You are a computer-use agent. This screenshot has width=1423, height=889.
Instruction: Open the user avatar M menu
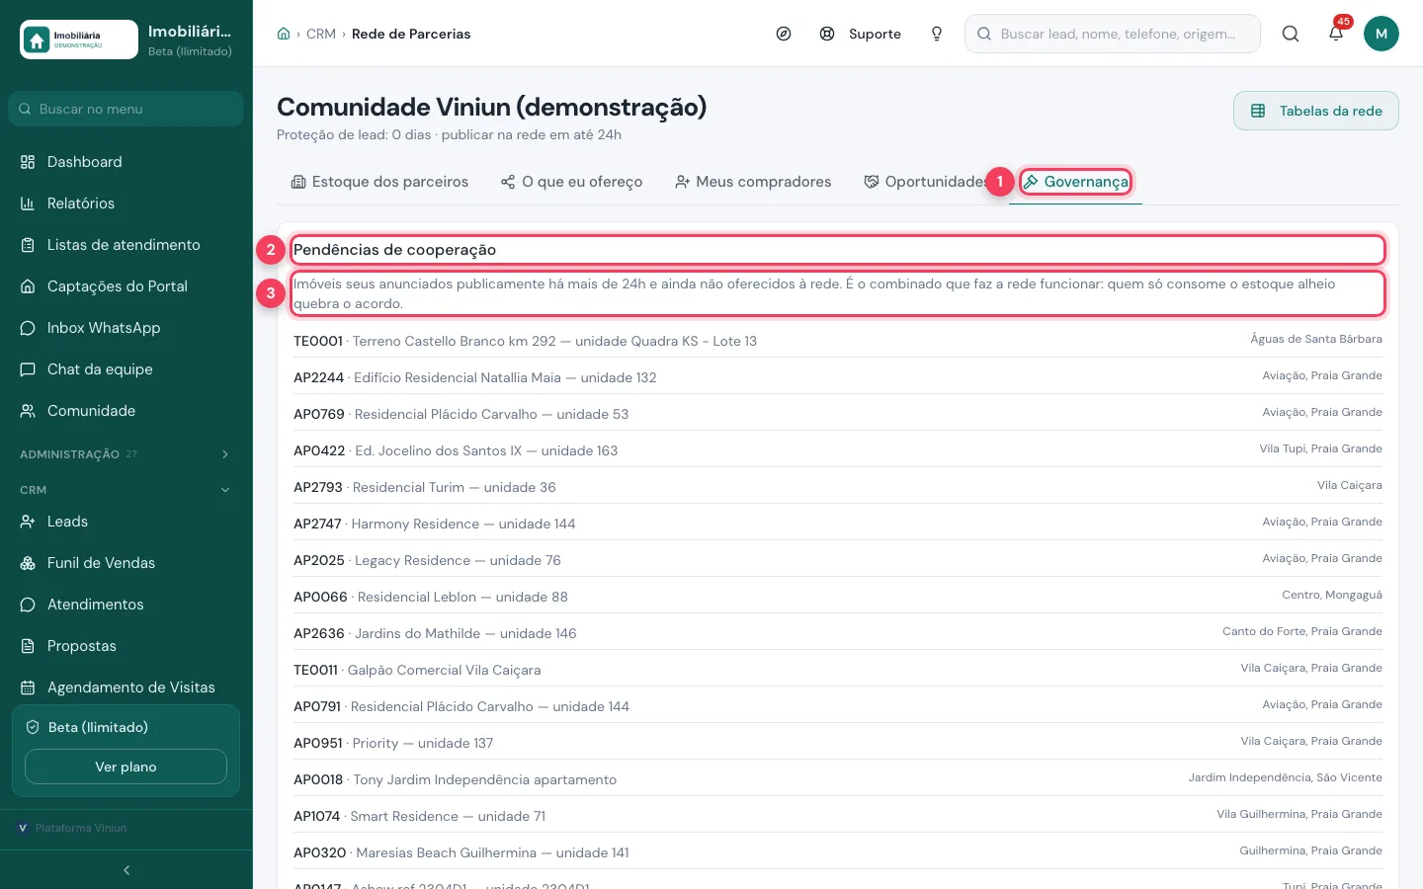coord(1381,34)
